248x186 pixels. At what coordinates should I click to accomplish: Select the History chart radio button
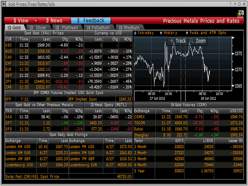tap(161, 33)
